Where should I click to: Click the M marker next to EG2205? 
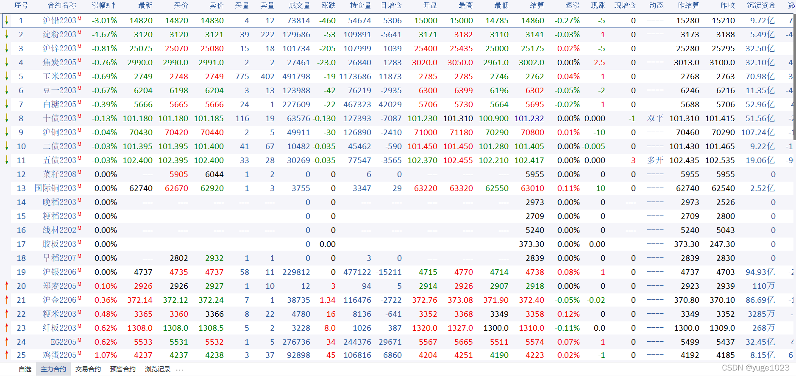click(79, 340)
